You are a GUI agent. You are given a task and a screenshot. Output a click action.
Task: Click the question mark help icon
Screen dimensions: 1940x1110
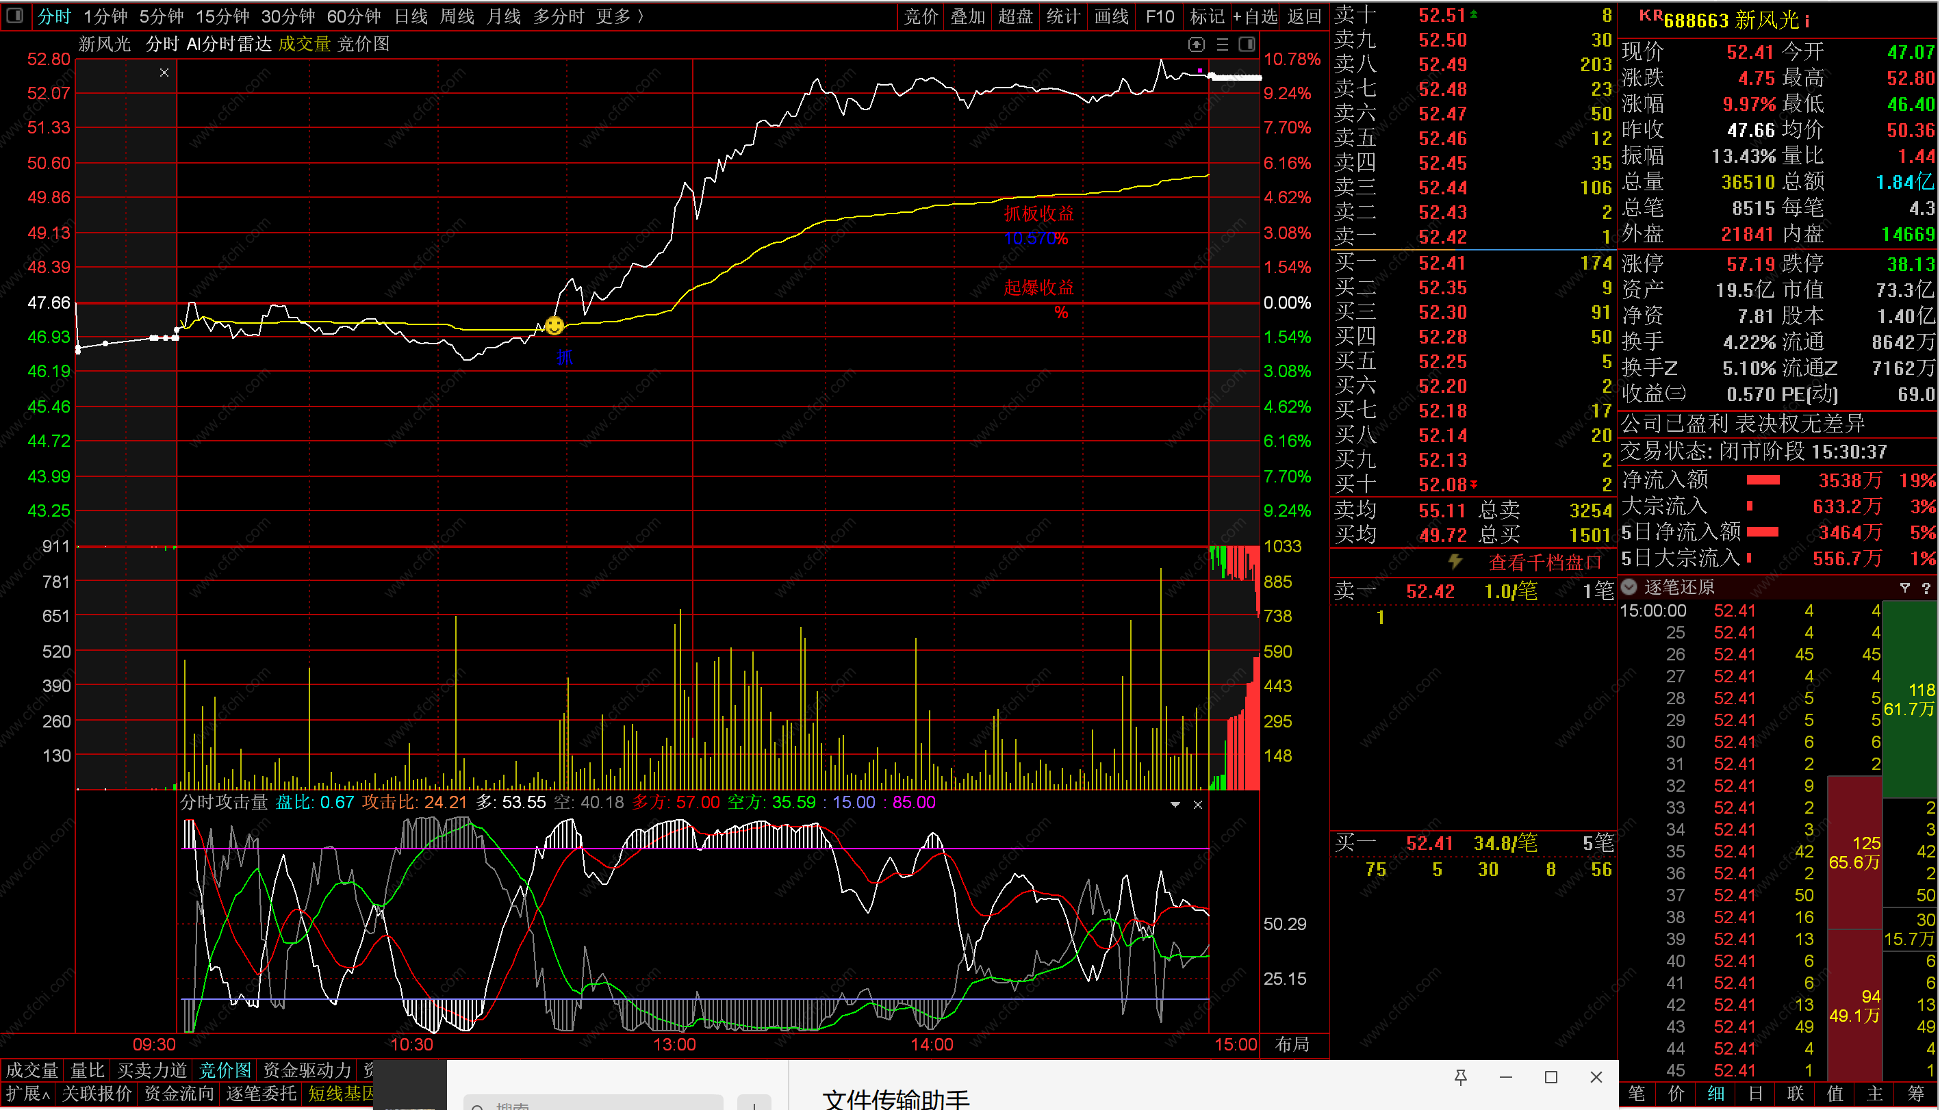point(1926,587)
